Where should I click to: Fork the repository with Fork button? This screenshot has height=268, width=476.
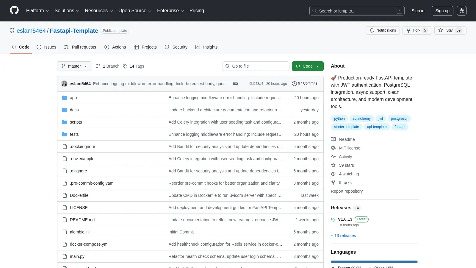(x=417, y=30)
